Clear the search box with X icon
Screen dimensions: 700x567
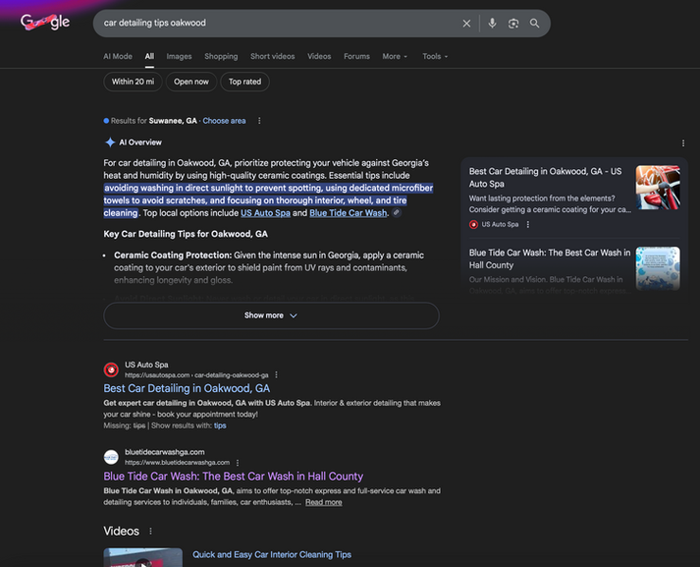466,24
